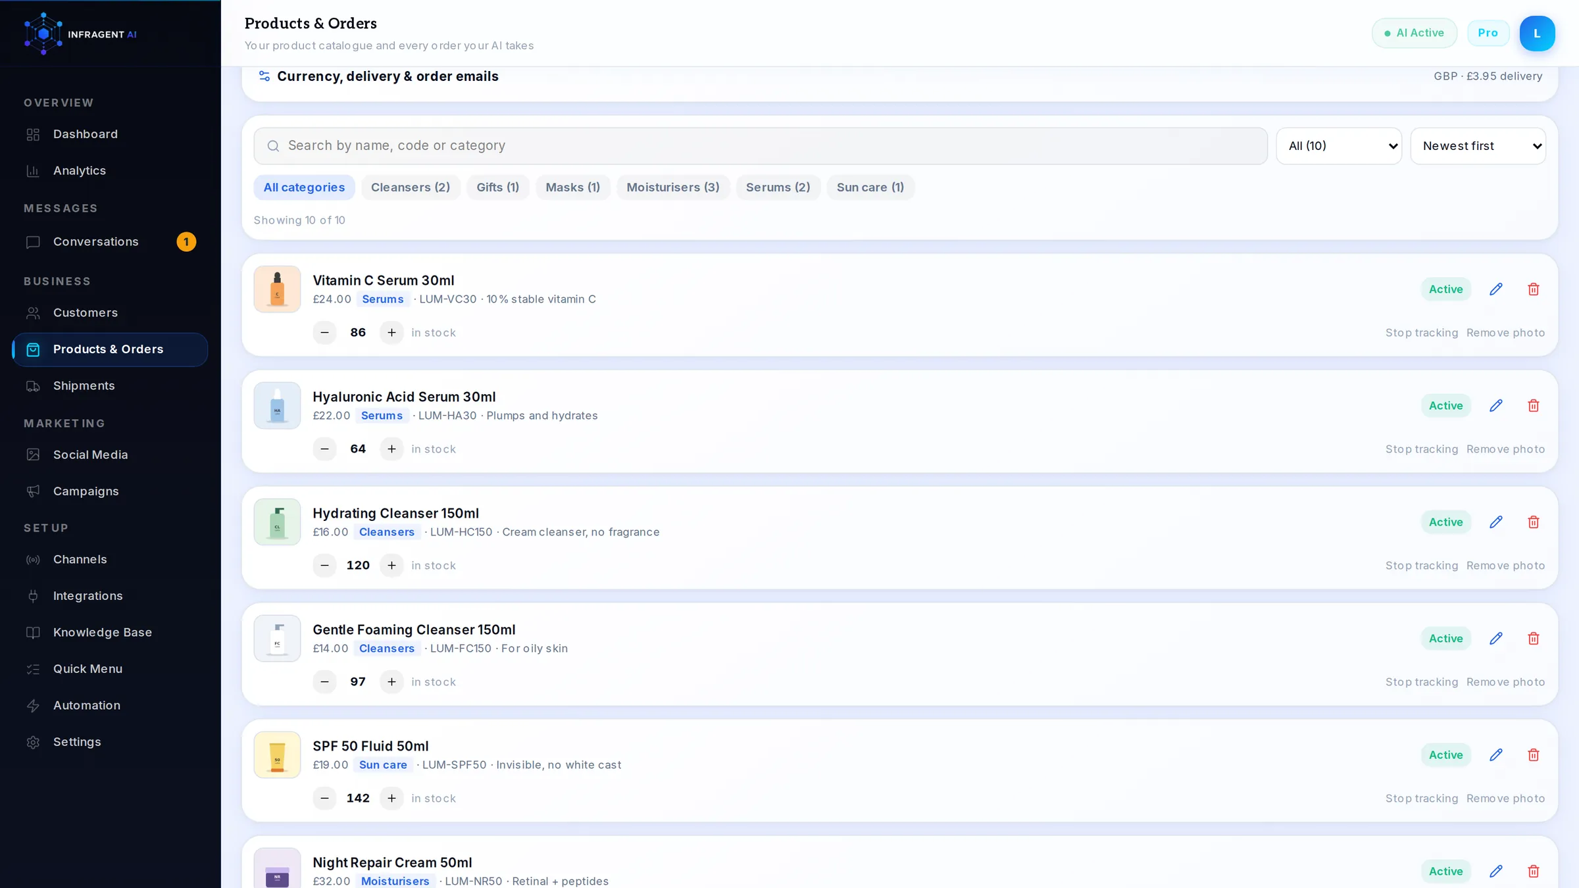Increase Hydrating Cleanser stock
The height and width of the screenshot is (888, 1579).
coord(391,566)
